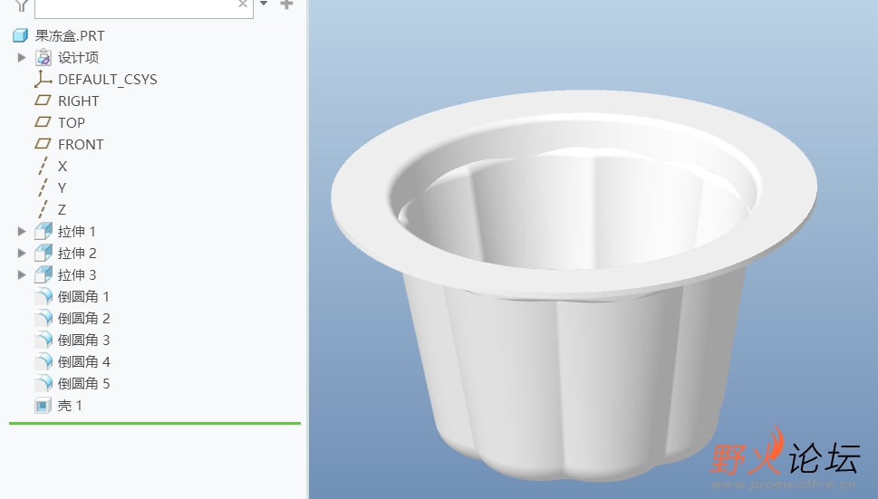Click the plus button next to search
This screenshot has height=499, width=878.
click(x=286, y=5)
